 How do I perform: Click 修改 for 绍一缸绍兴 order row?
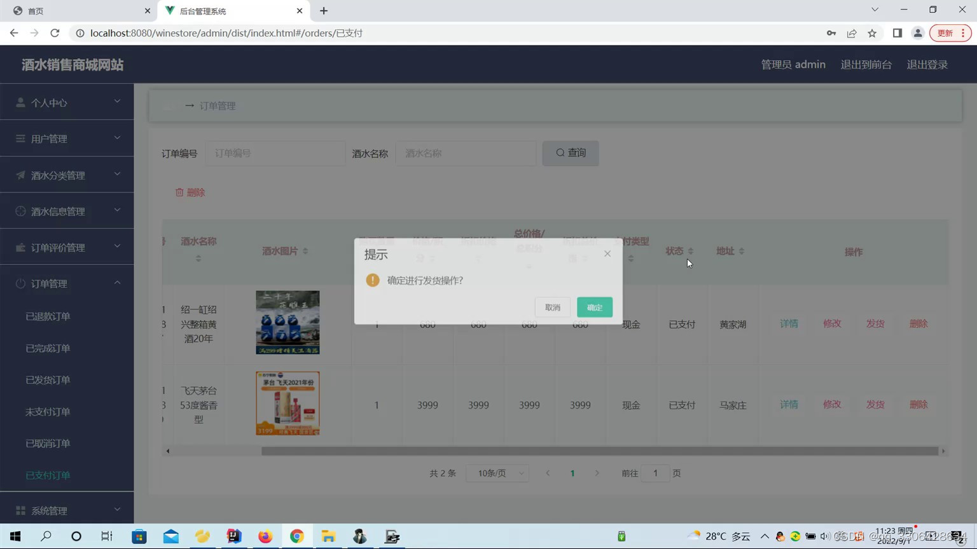point(832,323)
